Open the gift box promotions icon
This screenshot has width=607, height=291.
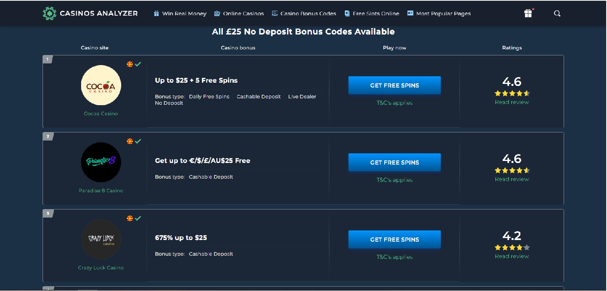click(528, 14)
